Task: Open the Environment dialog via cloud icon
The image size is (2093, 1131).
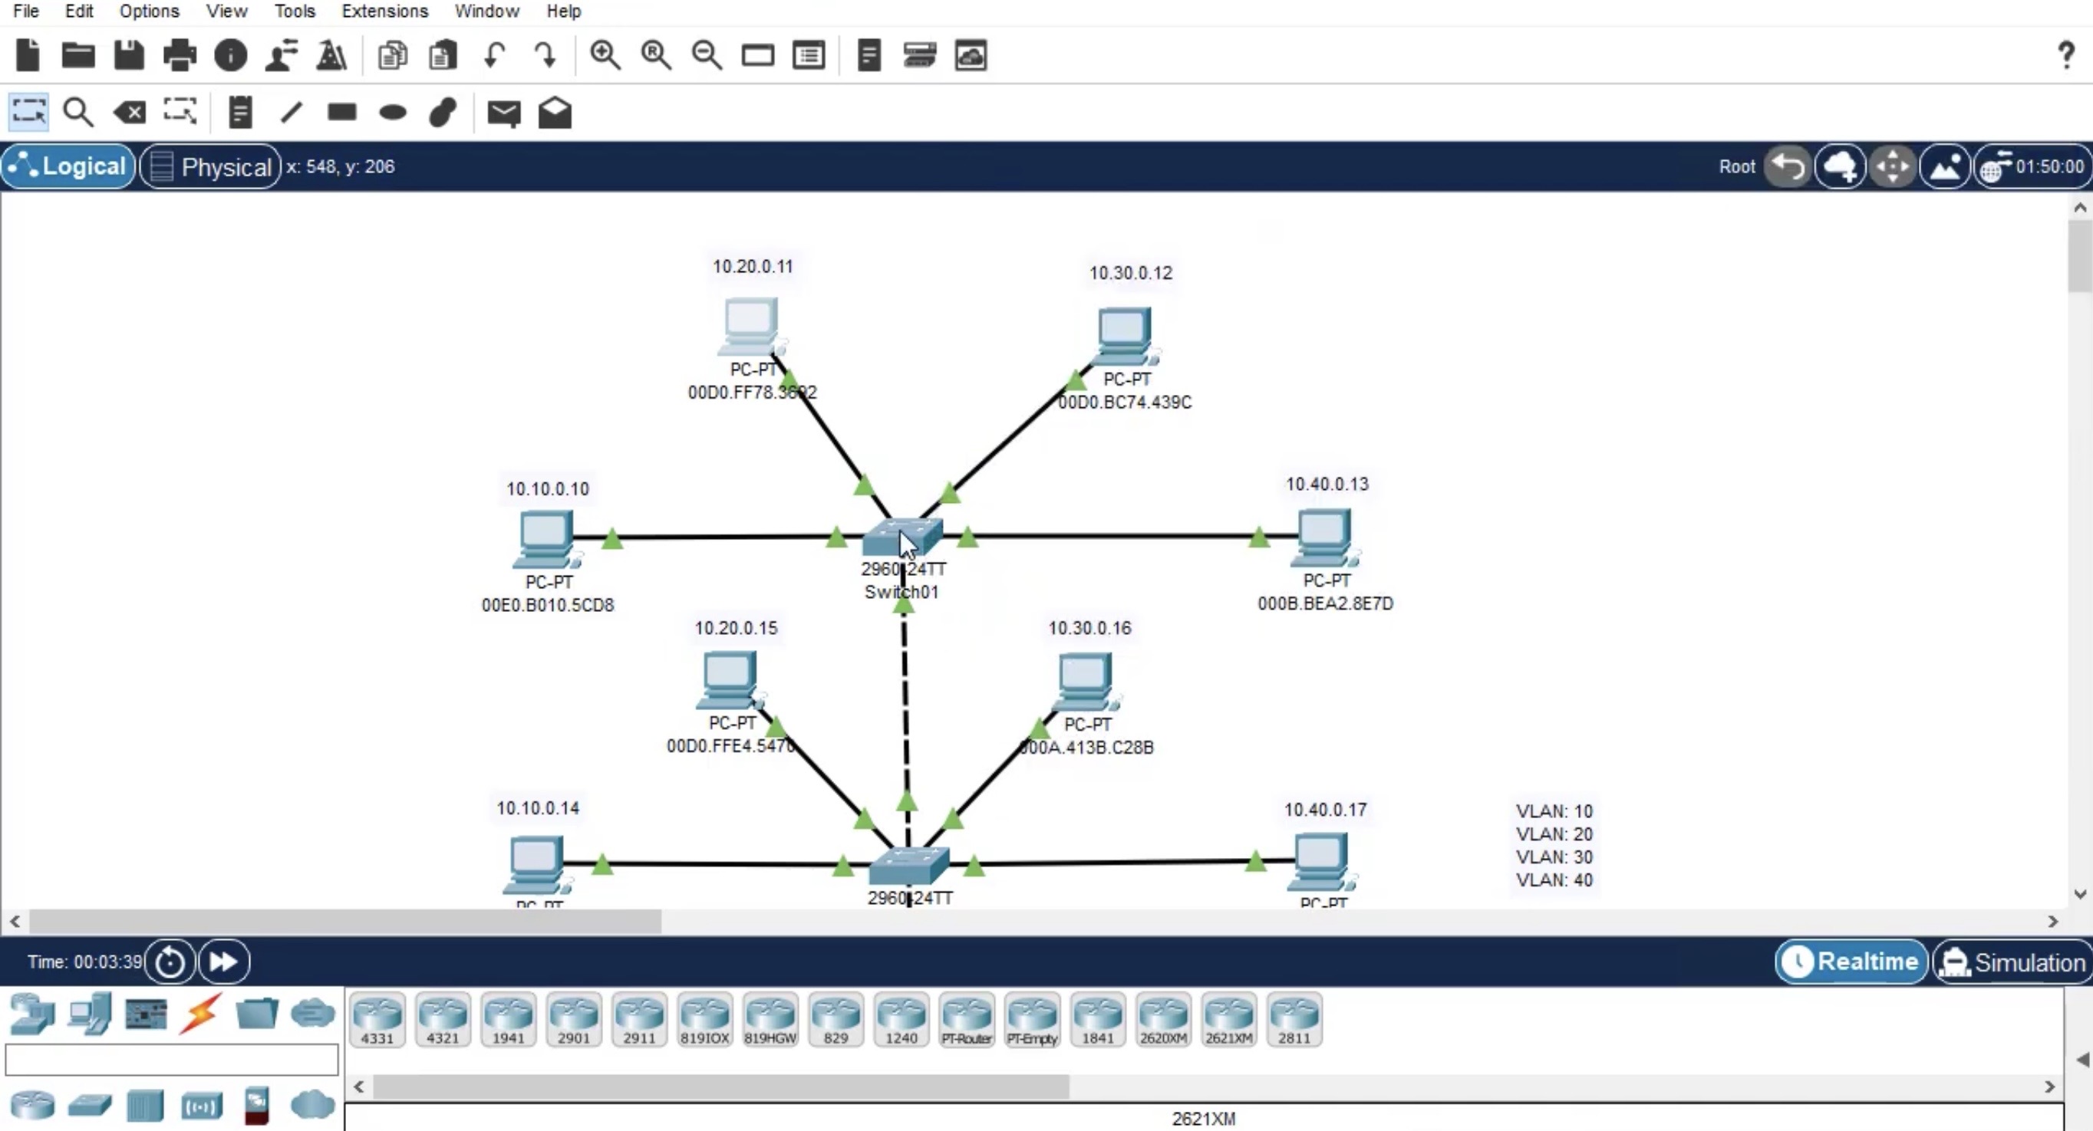Action: 1841,166
